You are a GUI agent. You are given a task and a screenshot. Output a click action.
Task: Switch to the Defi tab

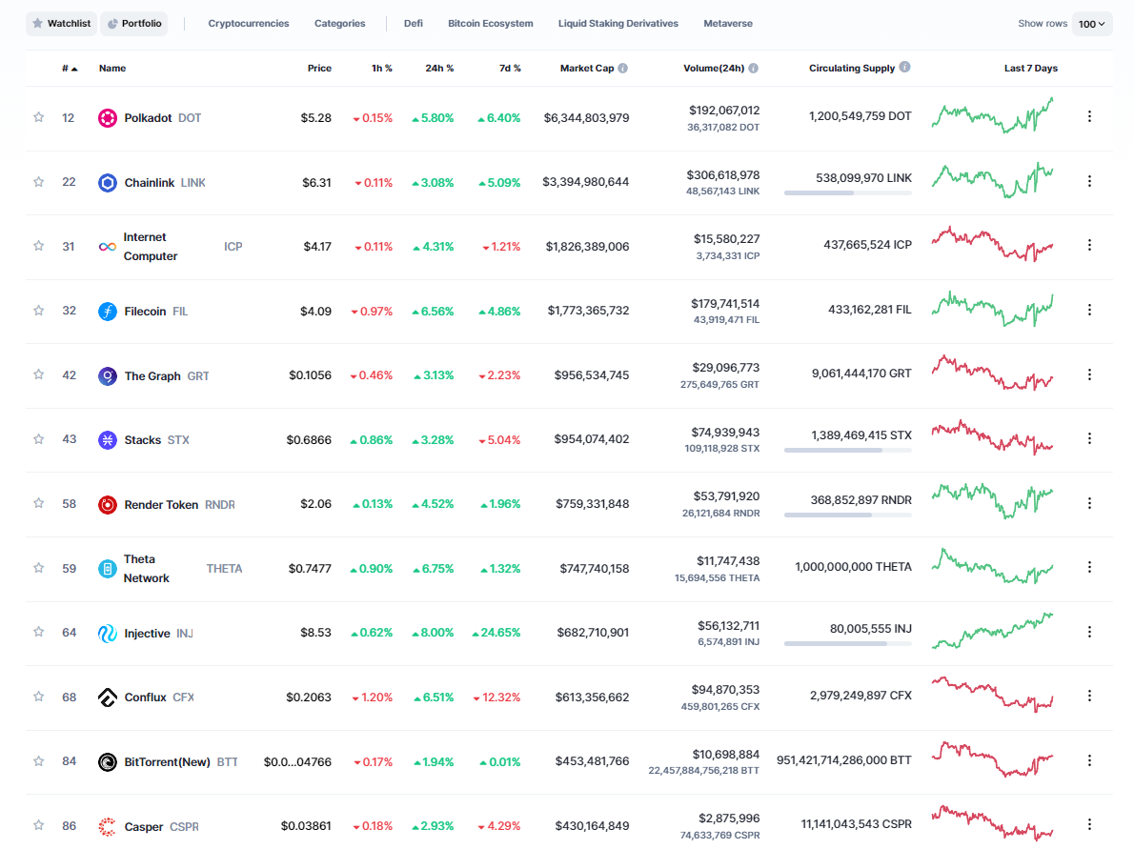pyautogui.click(x=414, y=24)
